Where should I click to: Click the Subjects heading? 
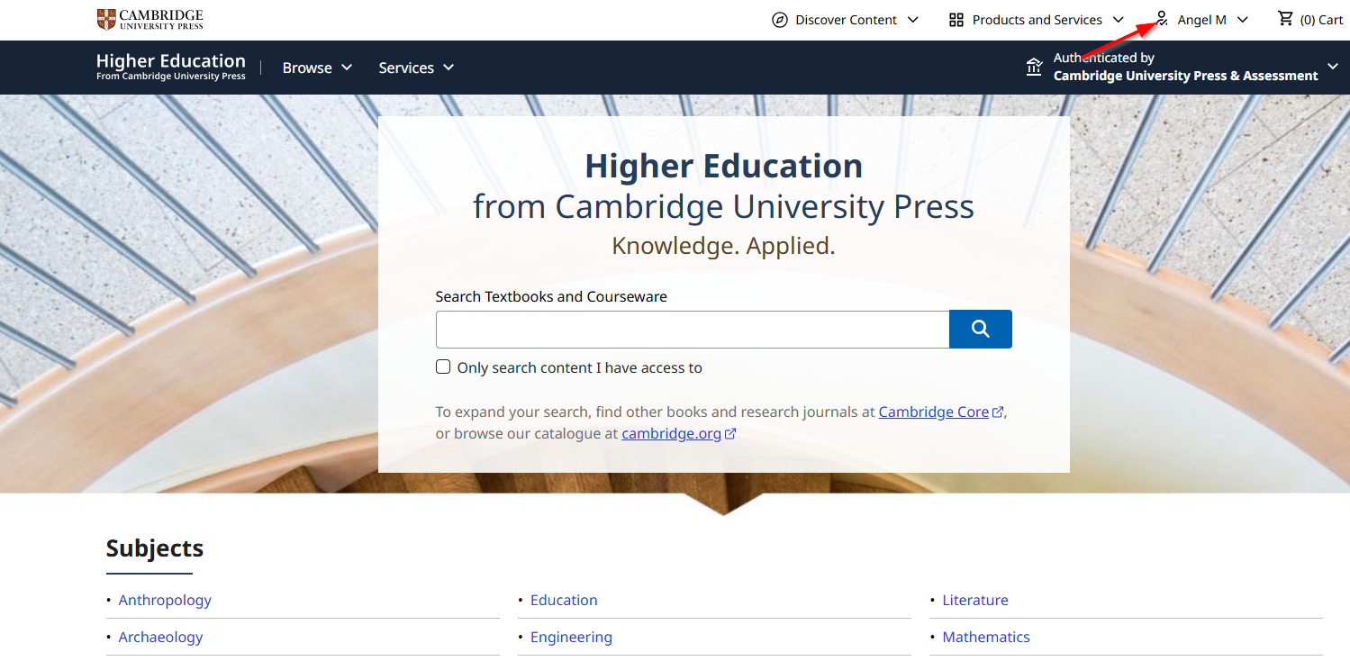(155, 548)
